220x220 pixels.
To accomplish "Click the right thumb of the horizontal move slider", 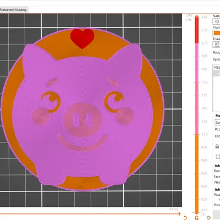I will pyautogui.click(x=179, y=213).
